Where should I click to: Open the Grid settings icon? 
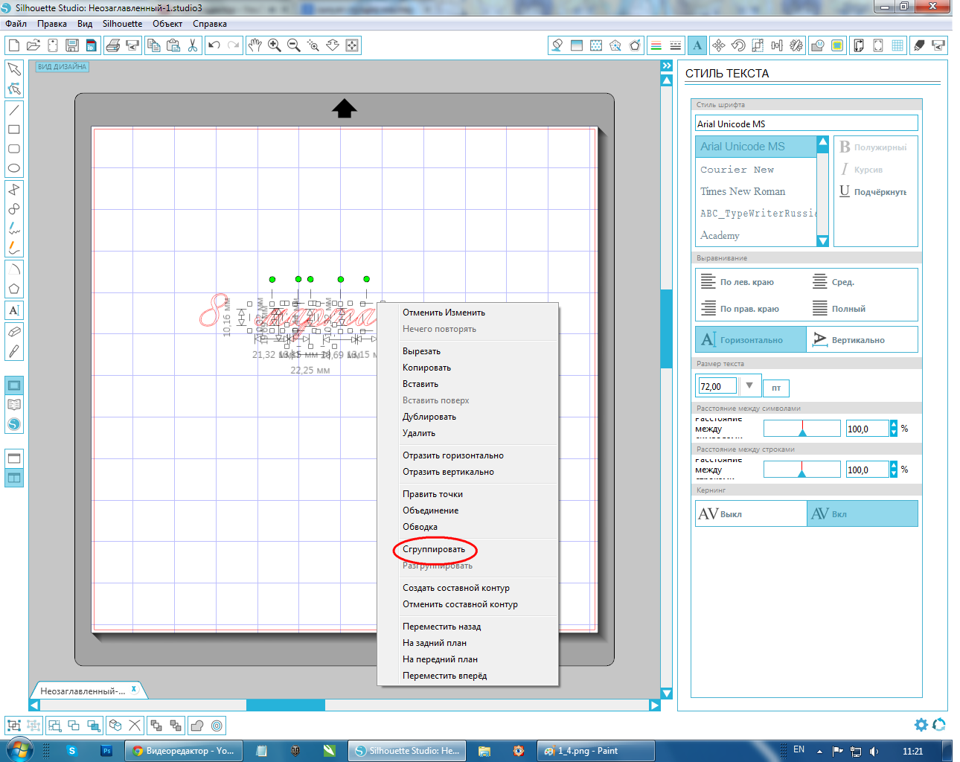[x=897, y=45]
